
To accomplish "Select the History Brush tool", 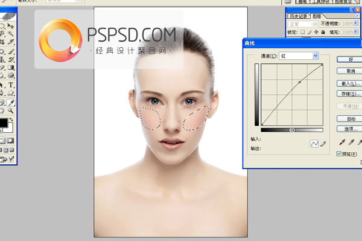I will click(11, 59).
